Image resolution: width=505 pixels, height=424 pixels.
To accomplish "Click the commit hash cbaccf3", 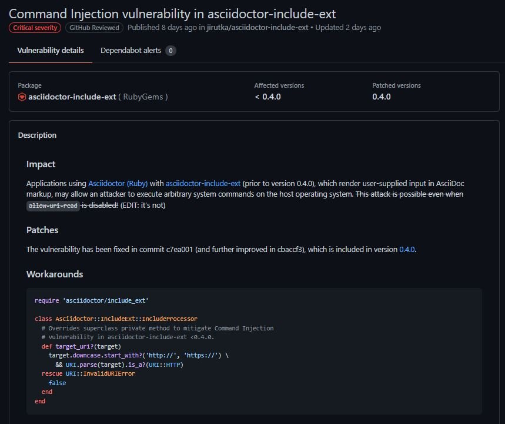I will pyautogui.click(x=291, y=250).
